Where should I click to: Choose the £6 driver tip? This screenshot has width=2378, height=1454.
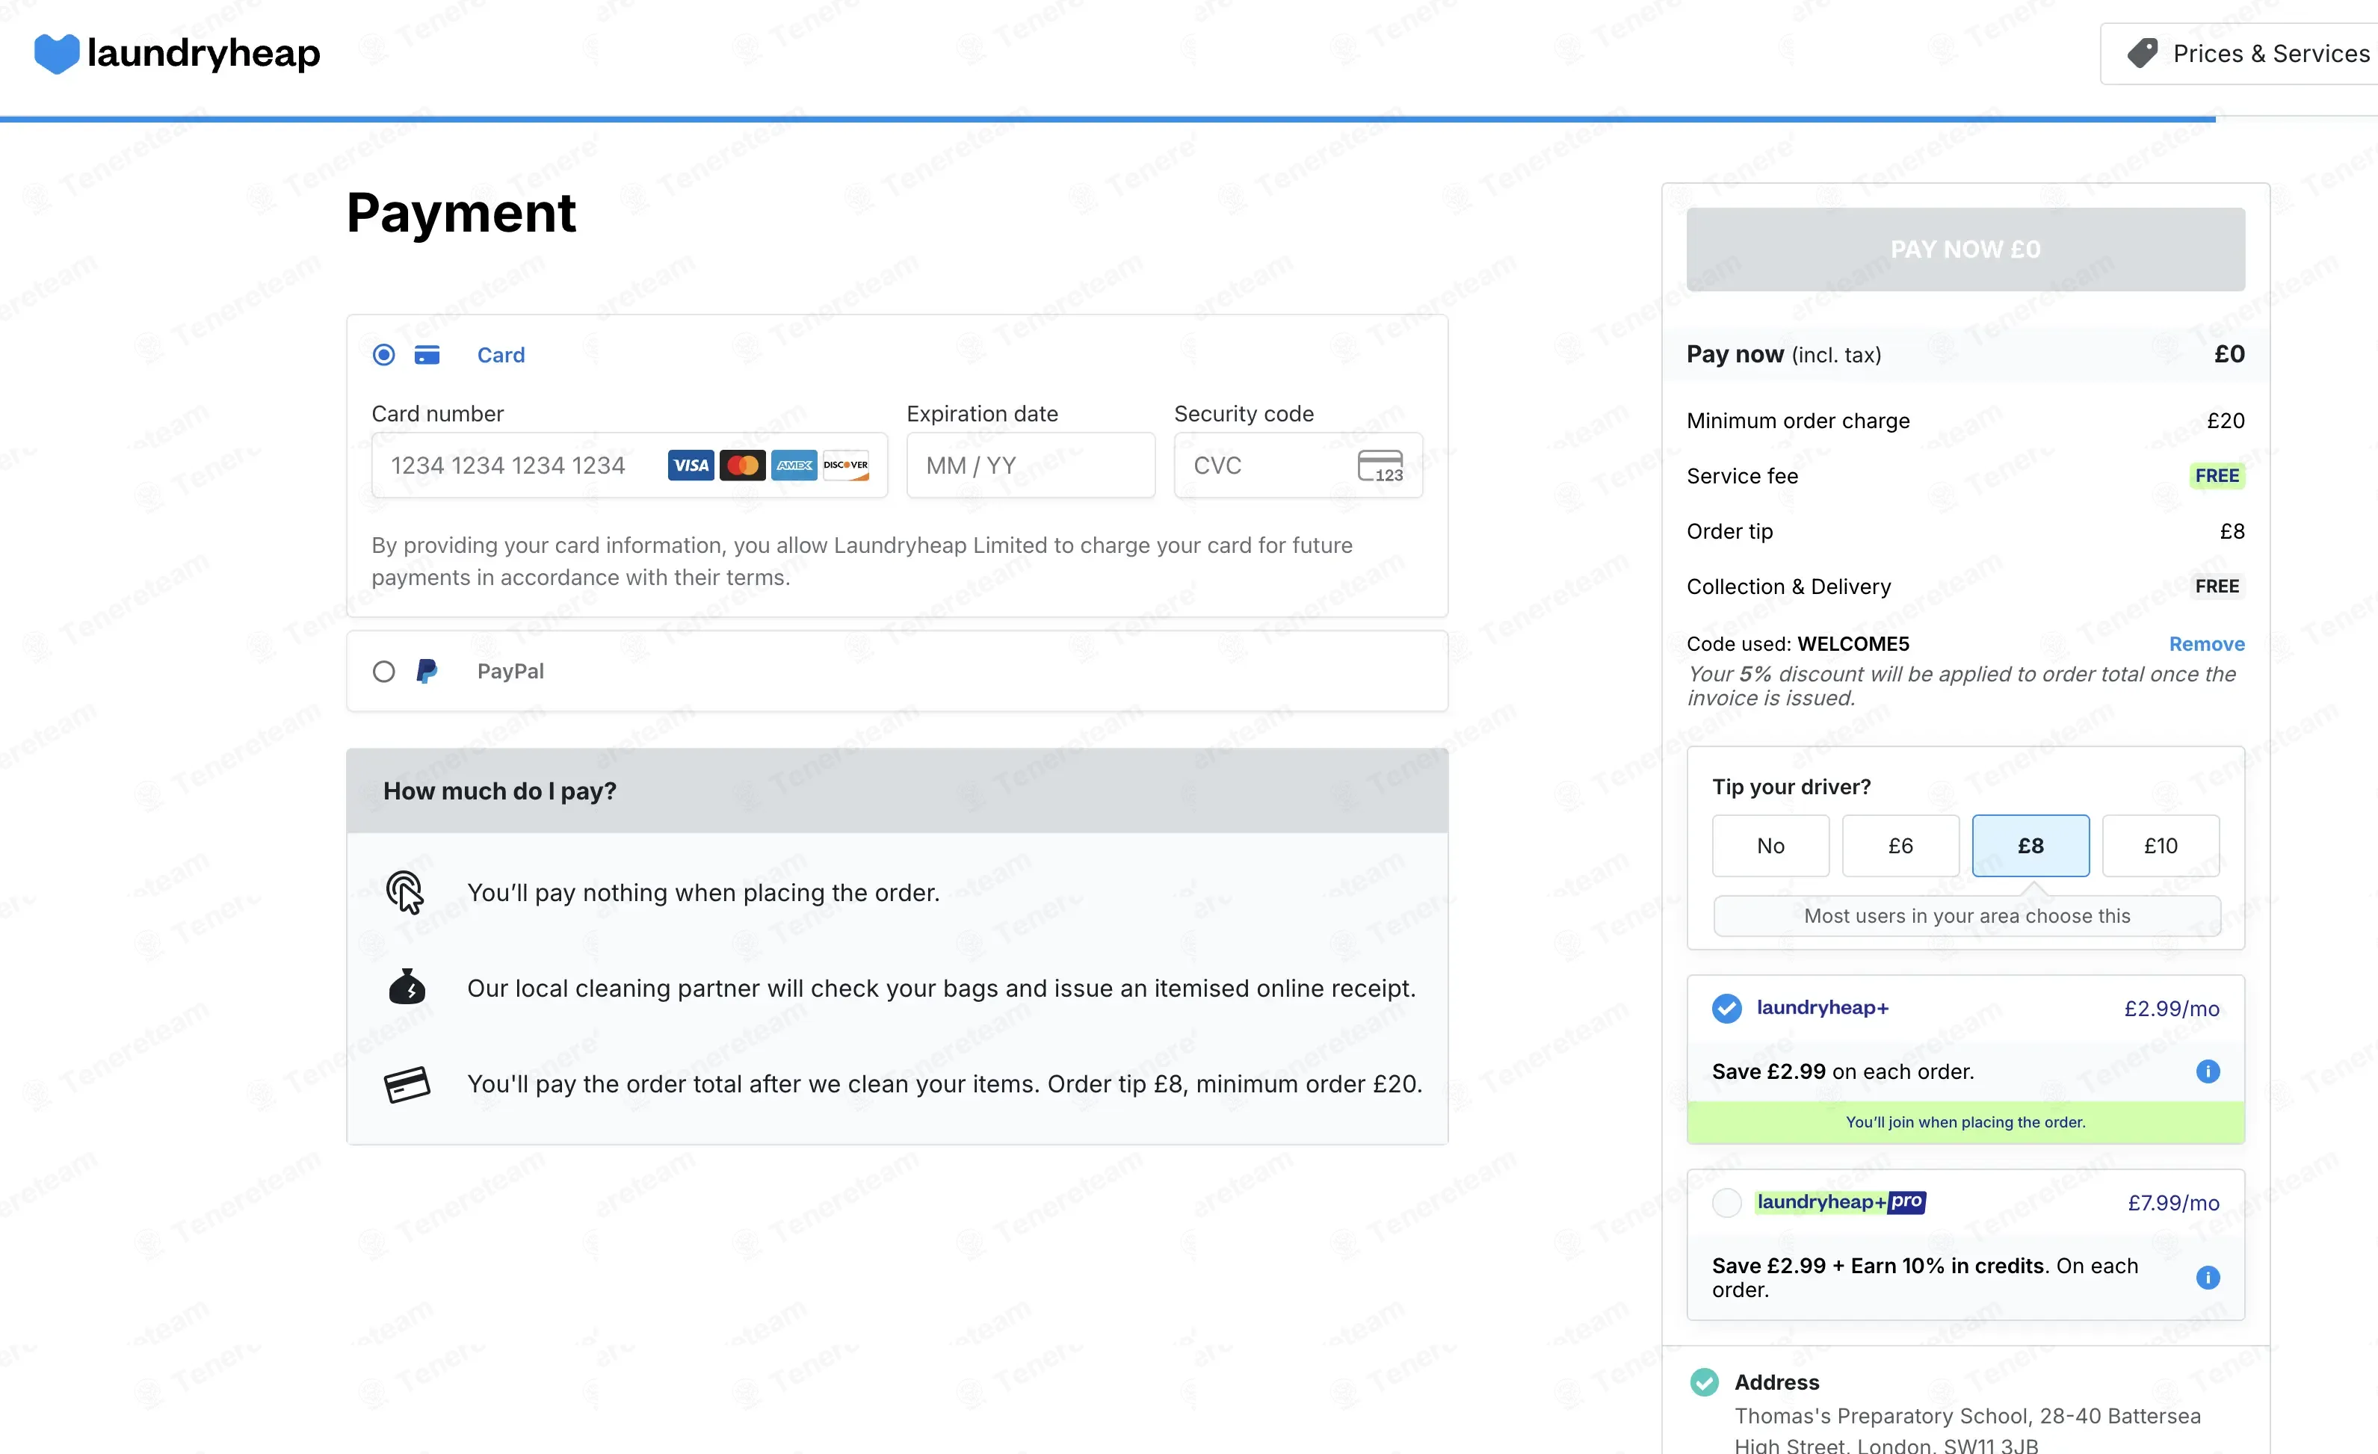1900,845
